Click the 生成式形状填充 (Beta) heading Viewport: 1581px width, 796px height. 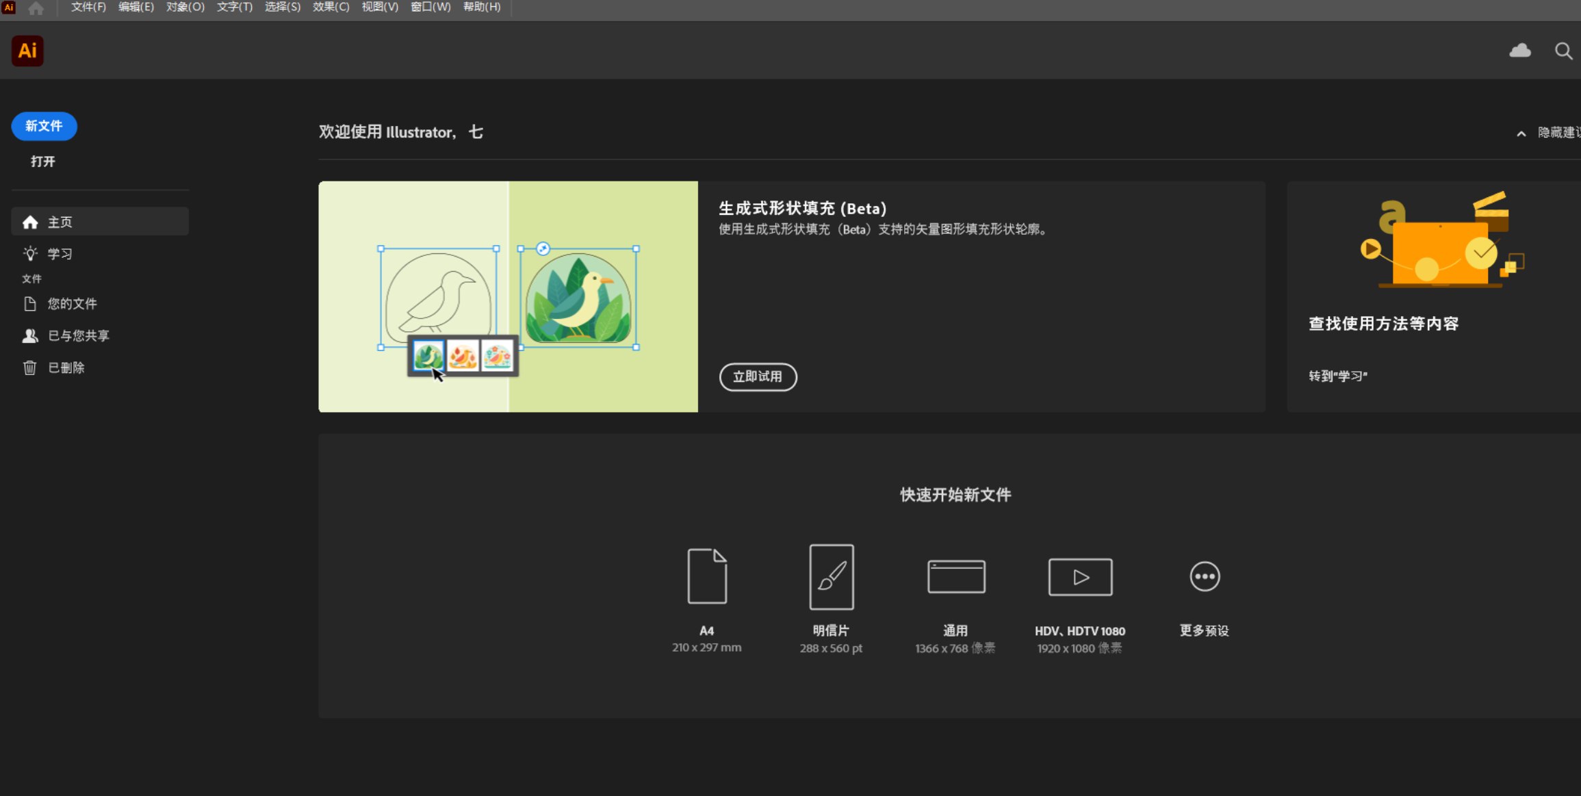tap(803, 209)
